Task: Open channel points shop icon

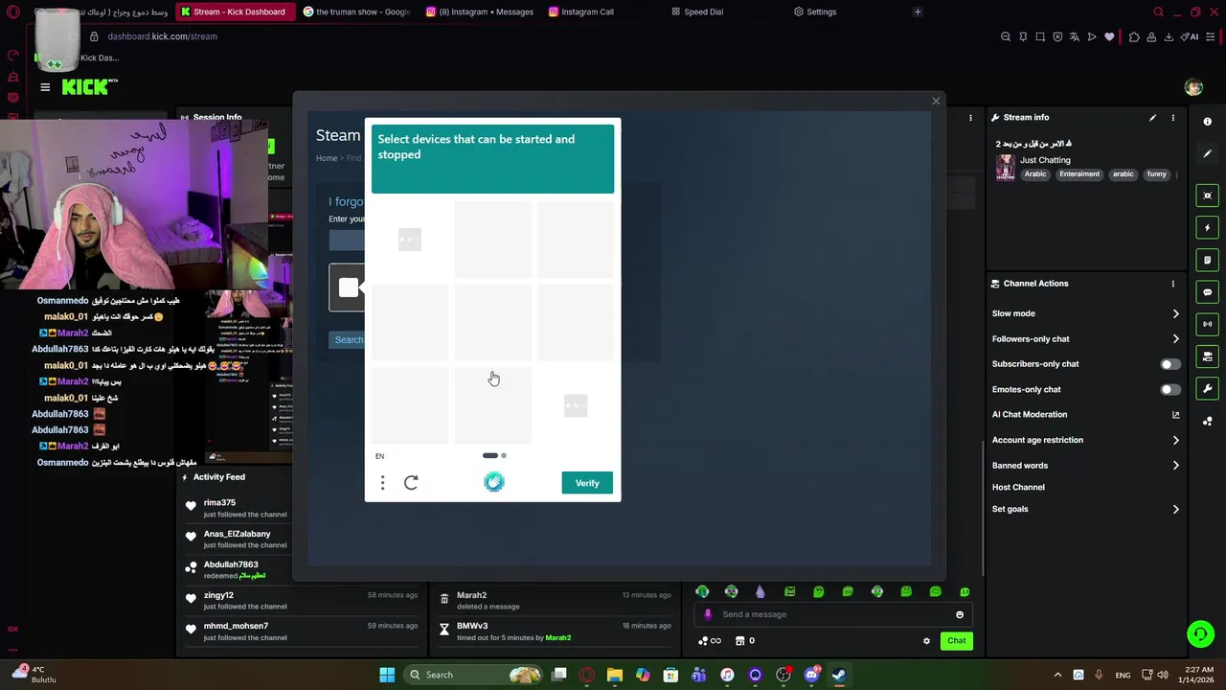Action: coord(739,641)
